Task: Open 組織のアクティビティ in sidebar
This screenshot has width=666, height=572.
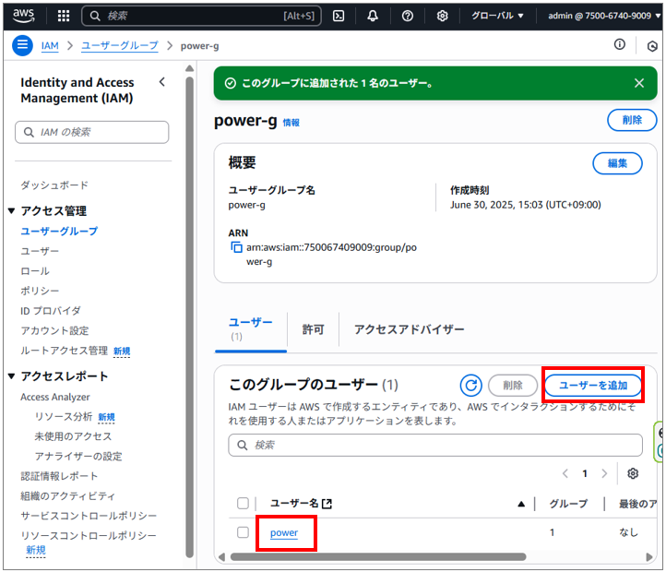Action: [68, 496]
